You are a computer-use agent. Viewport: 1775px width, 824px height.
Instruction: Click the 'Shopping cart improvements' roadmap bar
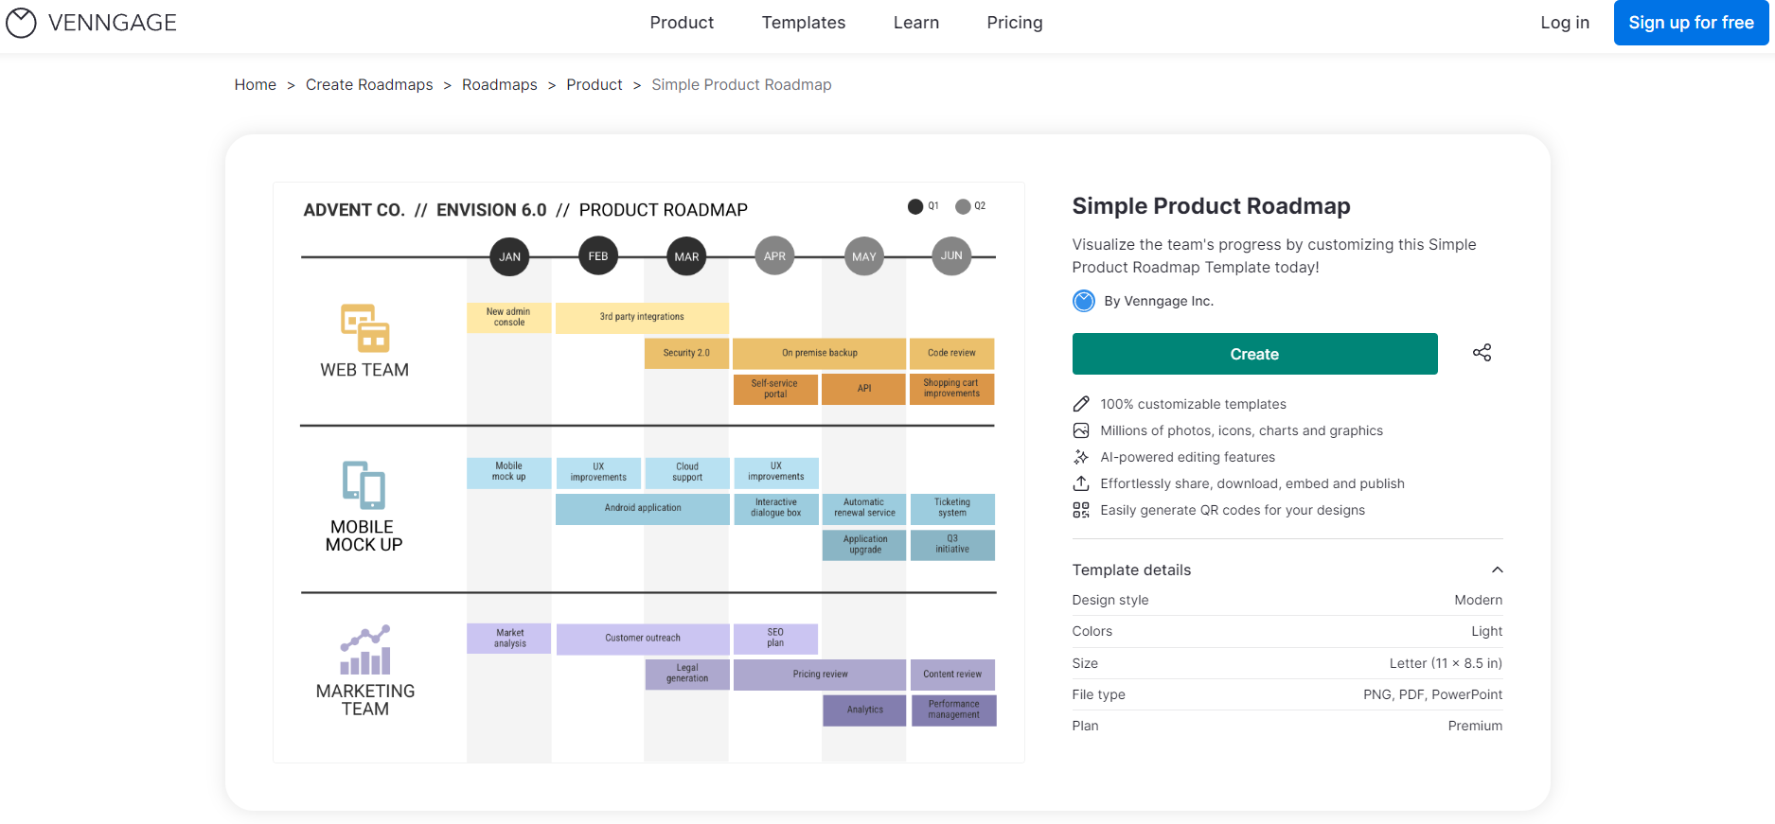point(951,389)
